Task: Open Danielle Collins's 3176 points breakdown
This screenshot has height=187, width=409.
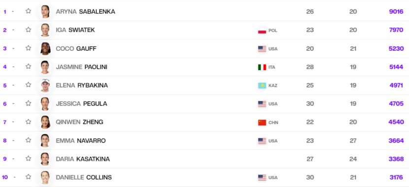Action: 397,177
